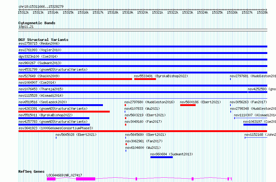The image size is (276, 182).
Task: Open variant dgv3323n100 (Coe2014)
Action: 38,56
